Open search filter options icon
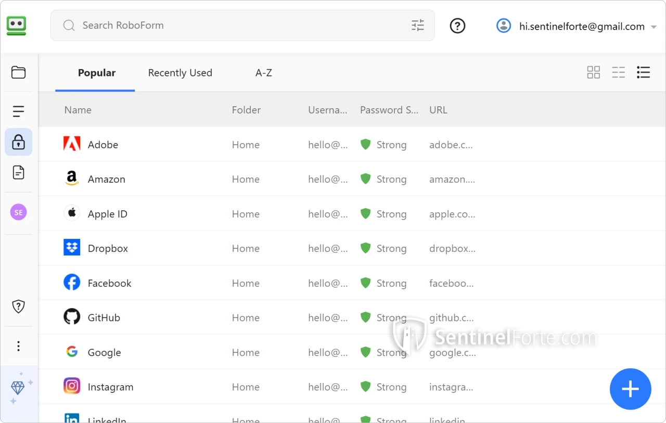 (x=418, y=25)
